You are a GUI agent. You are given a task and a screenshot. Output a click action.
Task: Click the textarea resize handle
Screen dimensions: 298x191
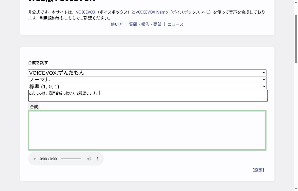[x=267, y=100]
